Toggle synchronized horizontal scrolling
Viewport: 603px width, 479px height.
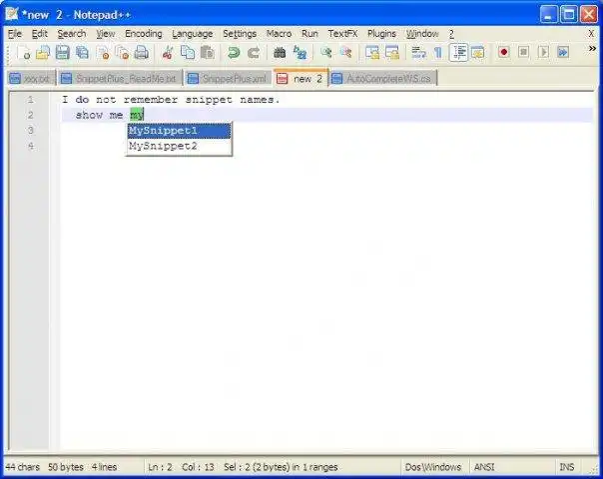(392, 52)
